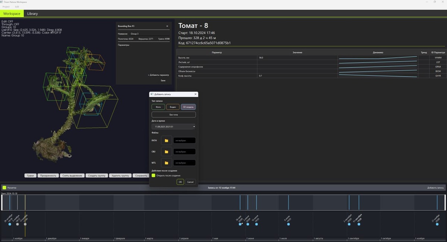
Task: Click the Параметр column header
Action: (x=217, y=52)
